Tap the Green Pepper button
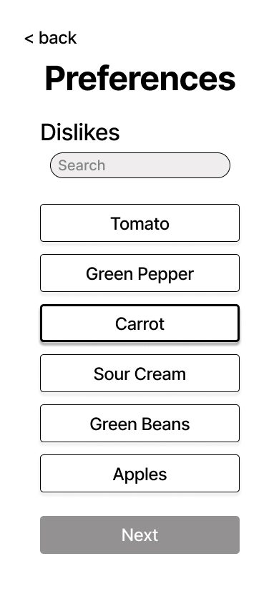The width and height of the screenshot is (279, 604). [139, 273]
